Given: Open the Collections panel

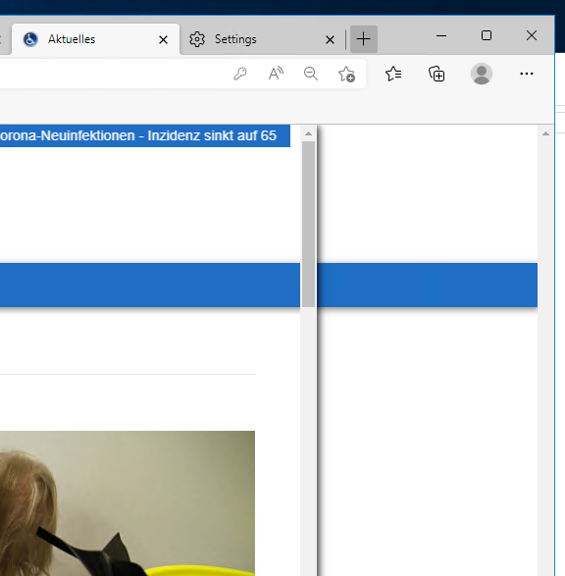Looking at the screenshot, I should coord(437,74).
